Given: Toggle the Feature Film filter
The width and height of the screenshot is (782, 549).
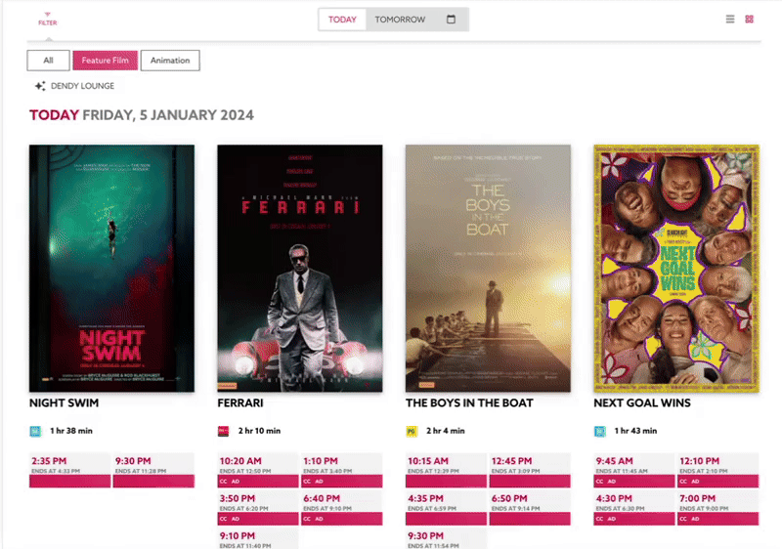Looking at the screenshot, I should tap(106, 61).
